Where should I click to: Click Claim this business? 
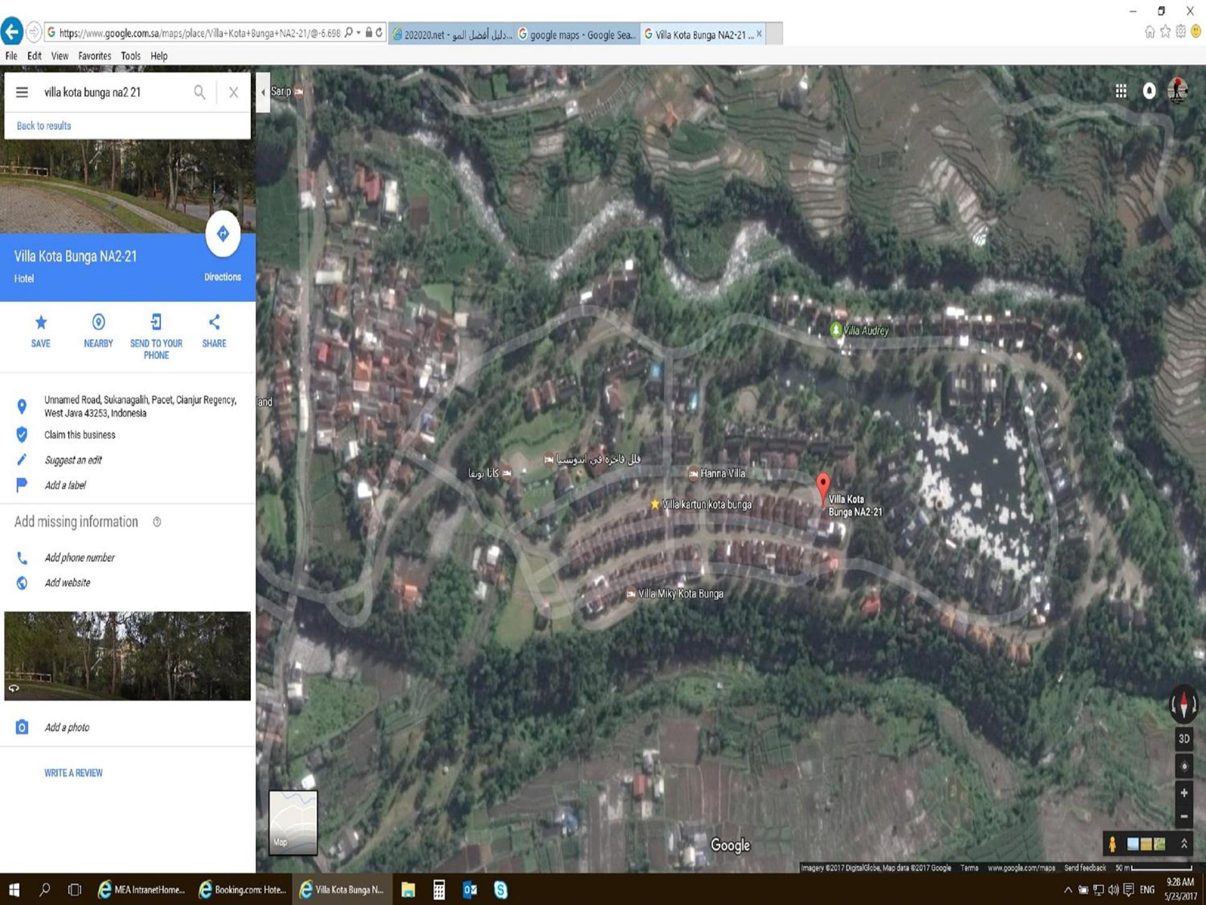[x=80, y=435]
